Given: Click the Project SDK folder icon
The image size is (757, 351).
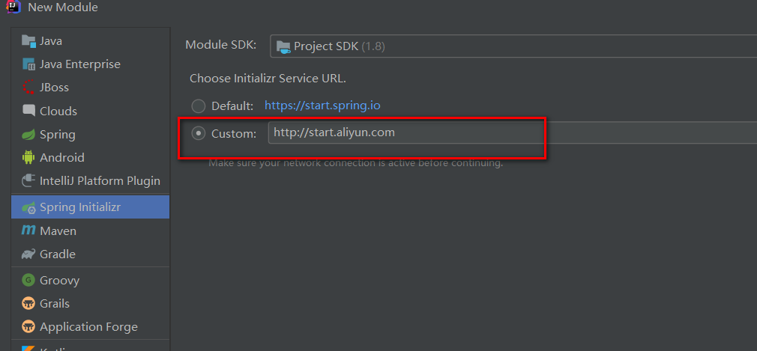Looking at the screenshot, I should [283, 46].
